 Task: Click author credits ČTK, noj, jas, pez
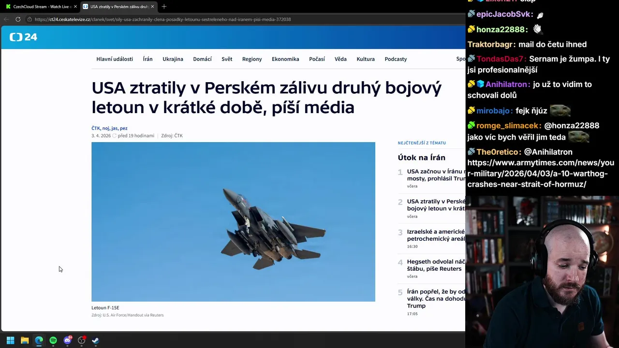click(109, 128)
